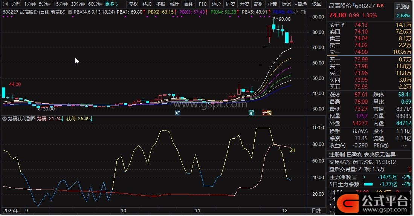
Task: Open the 日线 period selector at bottom
Action: coord(316,210)
